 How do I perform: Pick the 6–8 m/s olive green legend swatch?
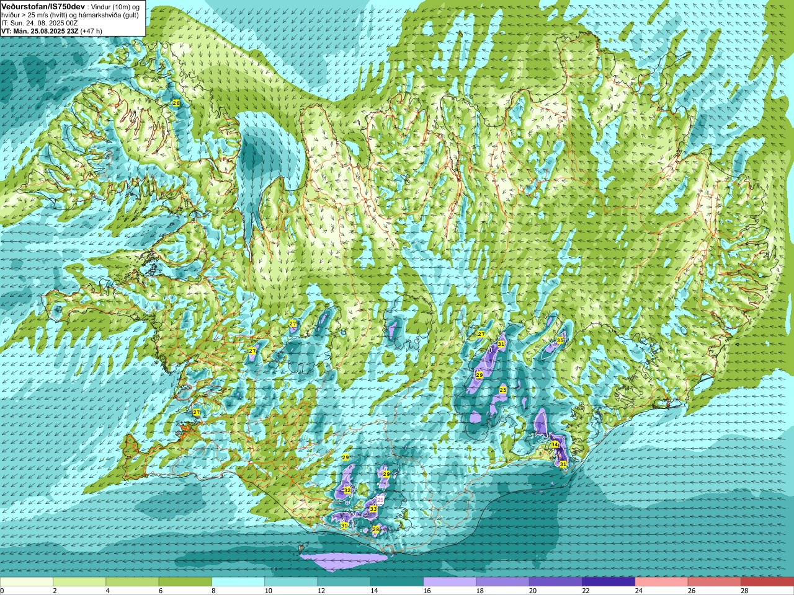pyautogui.click(x=185, y=581)
